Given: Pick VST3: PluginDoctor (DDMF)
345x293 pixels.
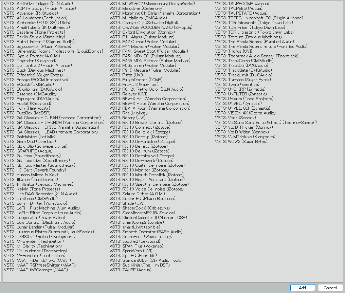Looking at the screenshot, I should pyautogui.click(x=136, y=80).
